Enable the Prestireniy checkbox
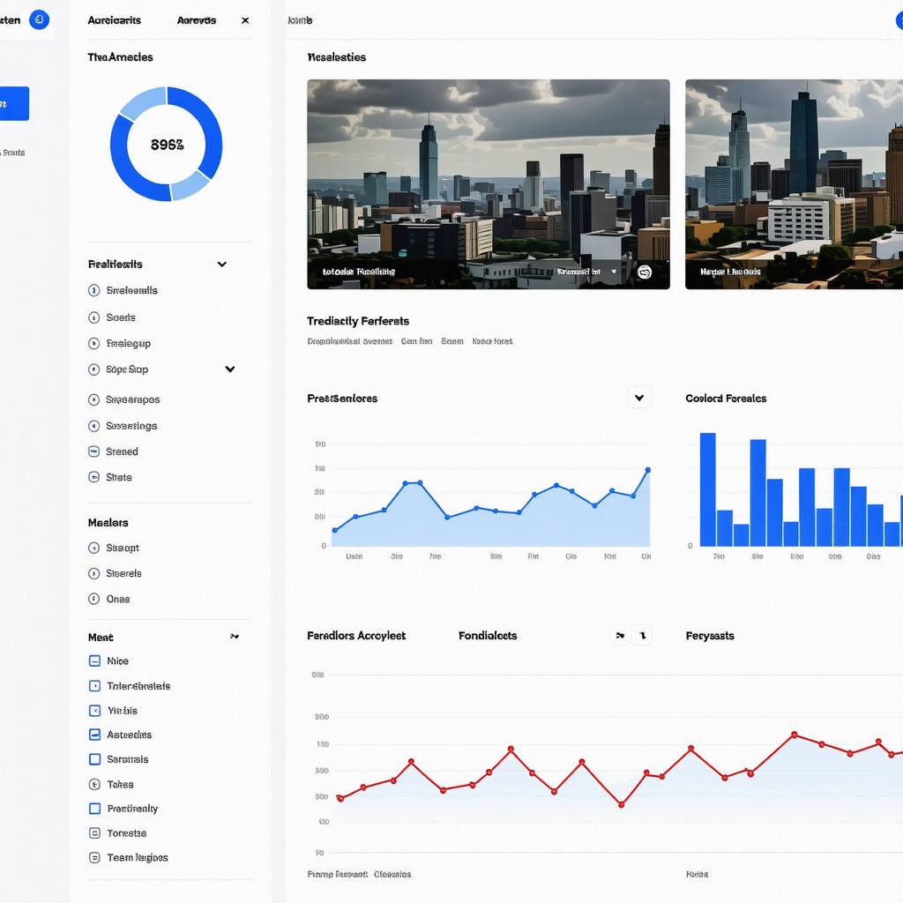Viewport: 903px width, 903px height. [95, 809]
